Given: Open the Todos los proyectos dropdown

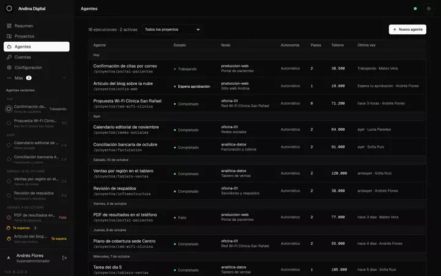Looking at the screenshot, I should pos(171,29).
